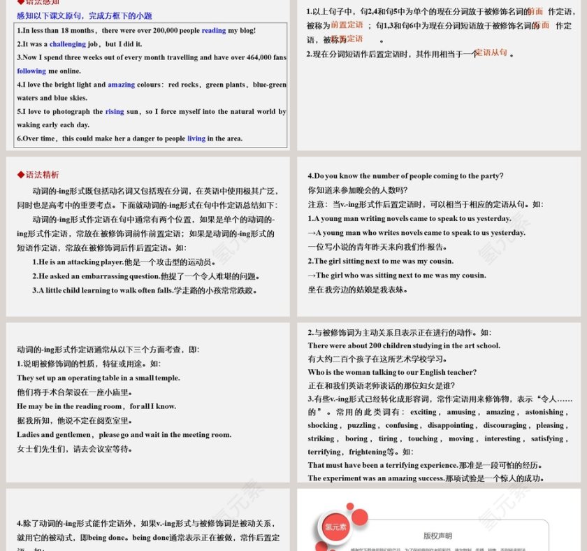The height and width of the screenshot is (551, 587).
Task: Click the 版权声明 heading
Action: pos(437,536)
